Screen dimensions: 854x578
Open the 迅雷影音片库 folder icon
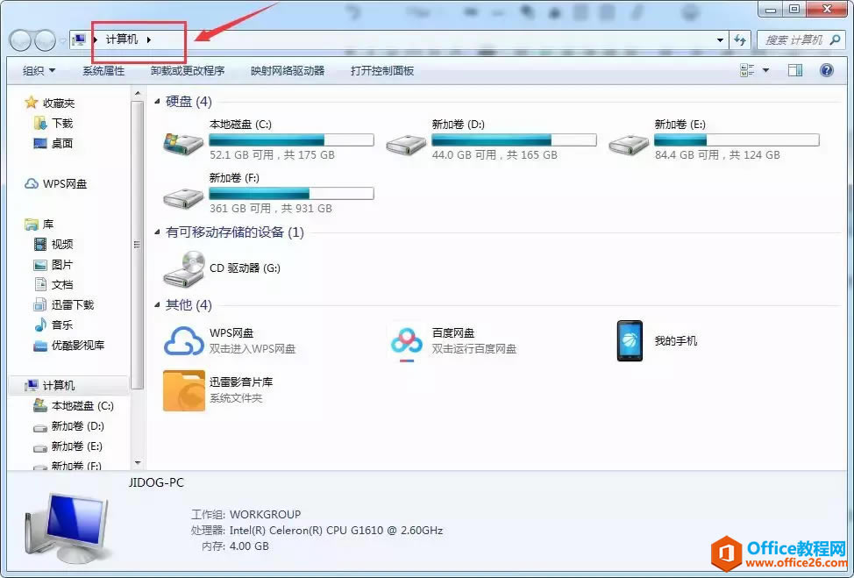(x=183, y=390)
